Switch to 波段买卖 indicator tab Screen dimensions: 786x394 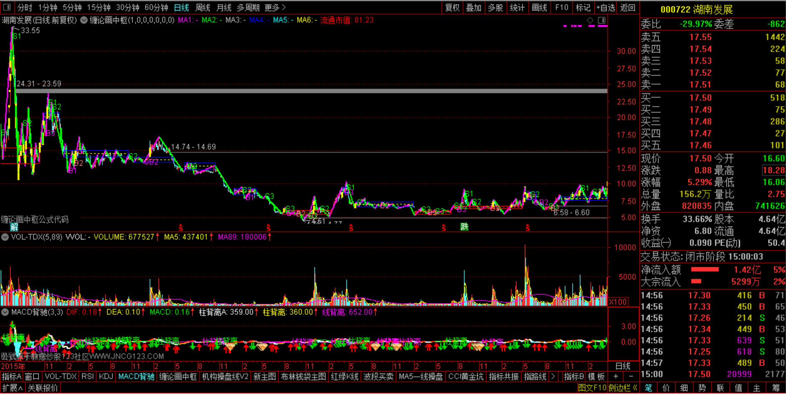(x=379, y=376)
